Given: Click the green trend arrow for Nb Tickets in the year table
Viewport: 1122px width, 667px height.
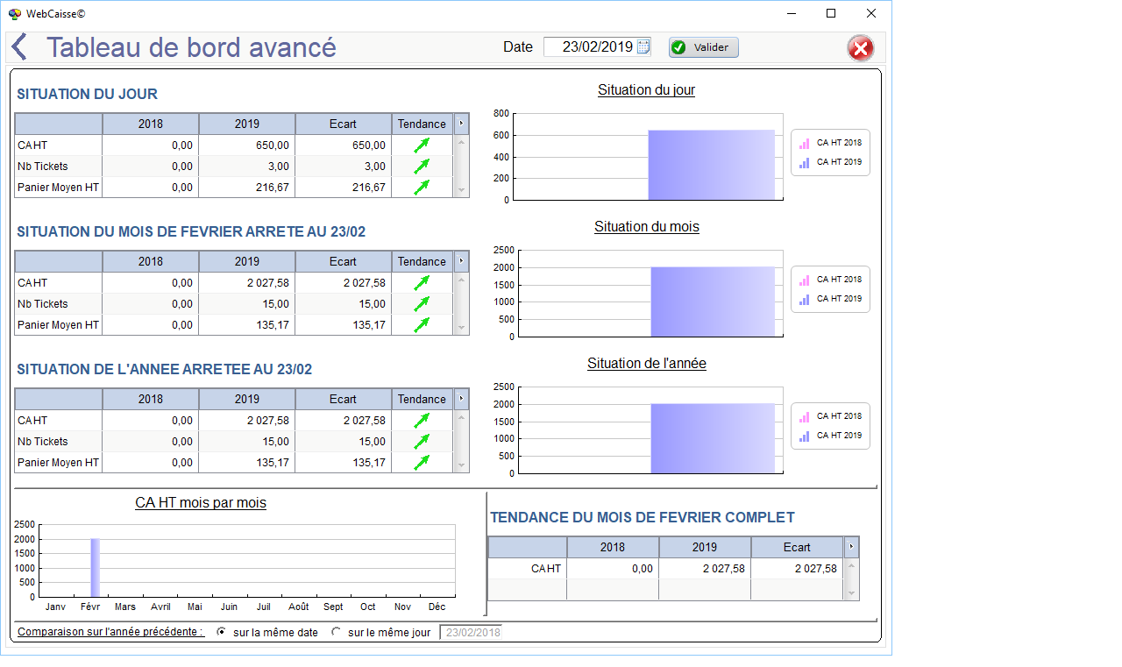Looking at the screenshot, I should (x=422, y=442).
